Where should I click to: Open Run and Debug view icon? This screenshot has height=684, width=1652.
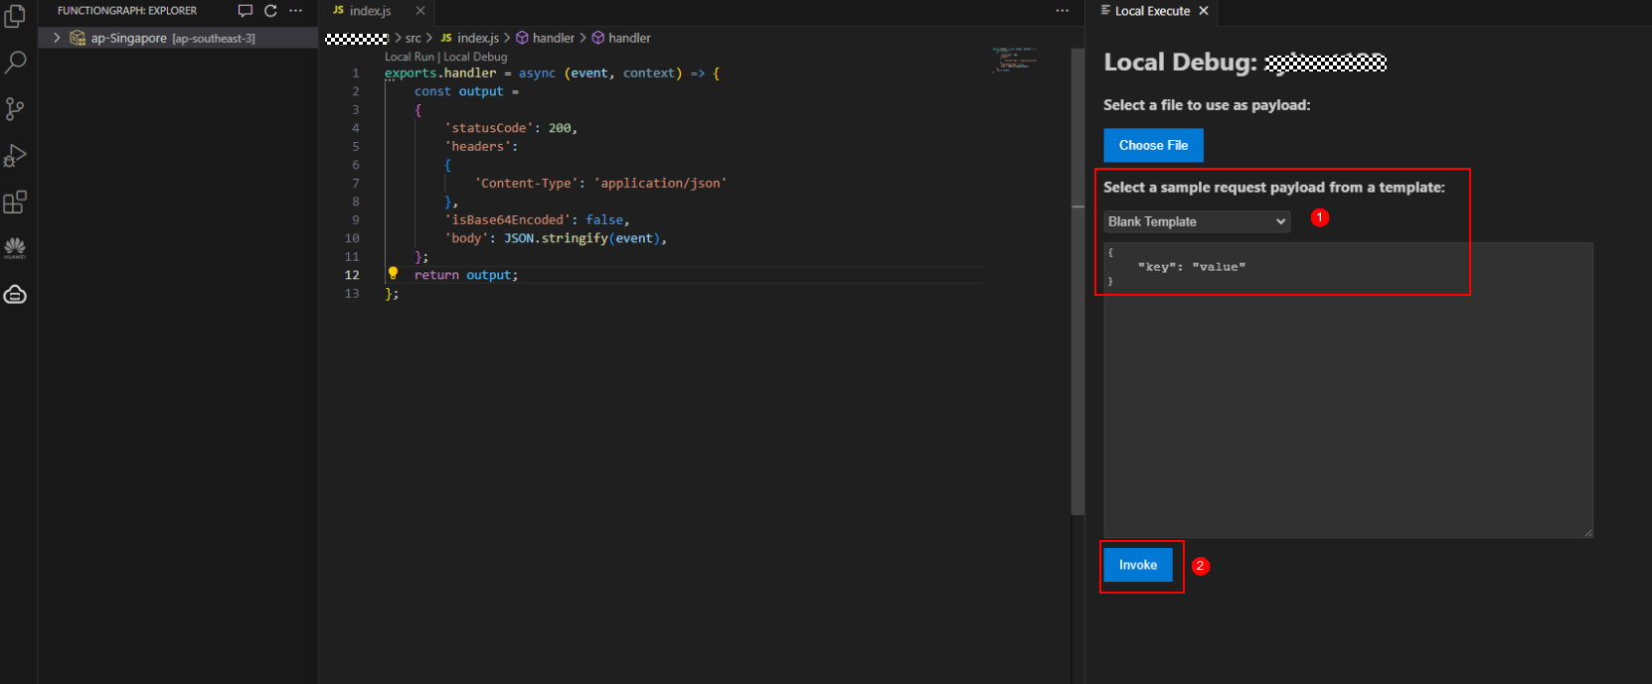tap(15, 156)
